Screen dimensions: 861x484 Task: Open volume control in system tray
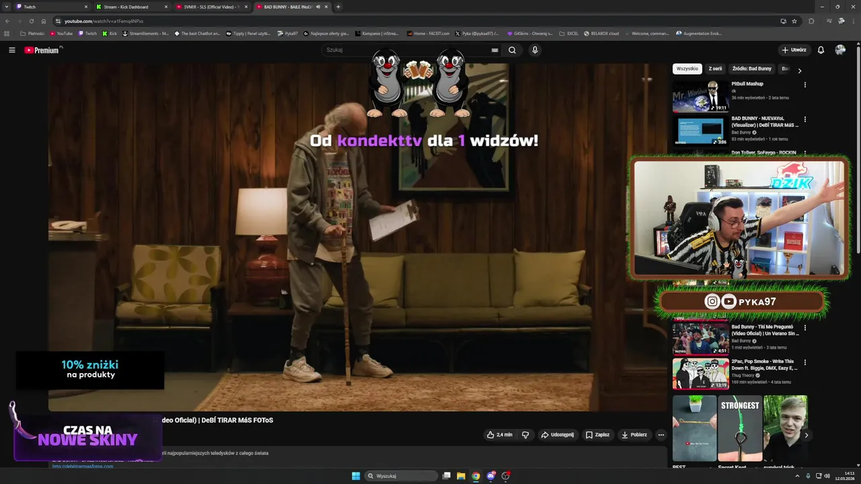pos(827,476)
